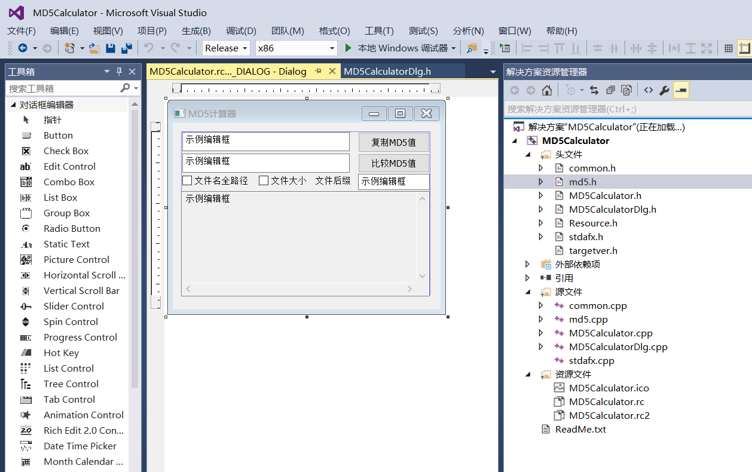Select the Button tool in the Toolbox
This screenshot has width=752, height=472.
[58, 135]
